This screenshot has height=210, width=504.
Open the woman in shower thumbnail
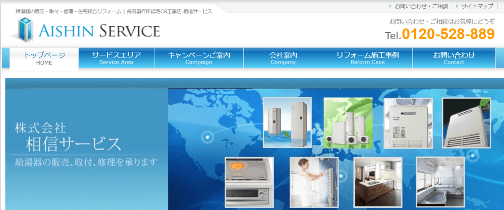(314, 182)
